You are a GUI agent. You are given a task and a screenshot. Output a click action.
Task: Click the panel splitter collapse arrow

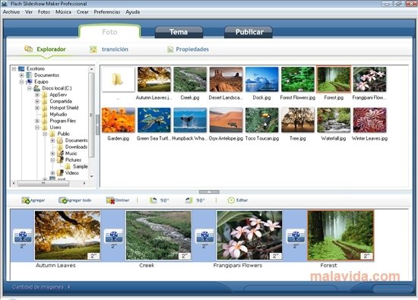click(209, 192)
